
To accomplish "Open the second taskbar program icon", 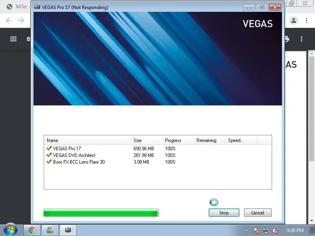I will tap(50, 230).
